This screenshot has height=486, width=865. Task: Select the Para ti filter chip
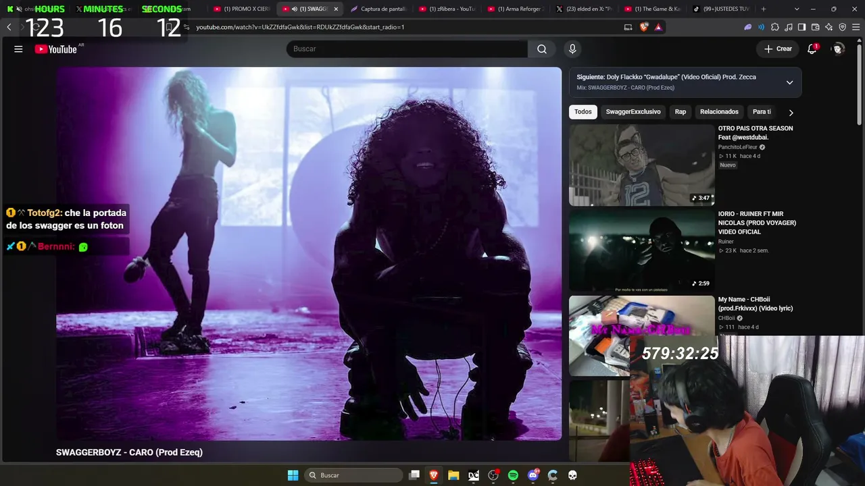tap(762, 112)
